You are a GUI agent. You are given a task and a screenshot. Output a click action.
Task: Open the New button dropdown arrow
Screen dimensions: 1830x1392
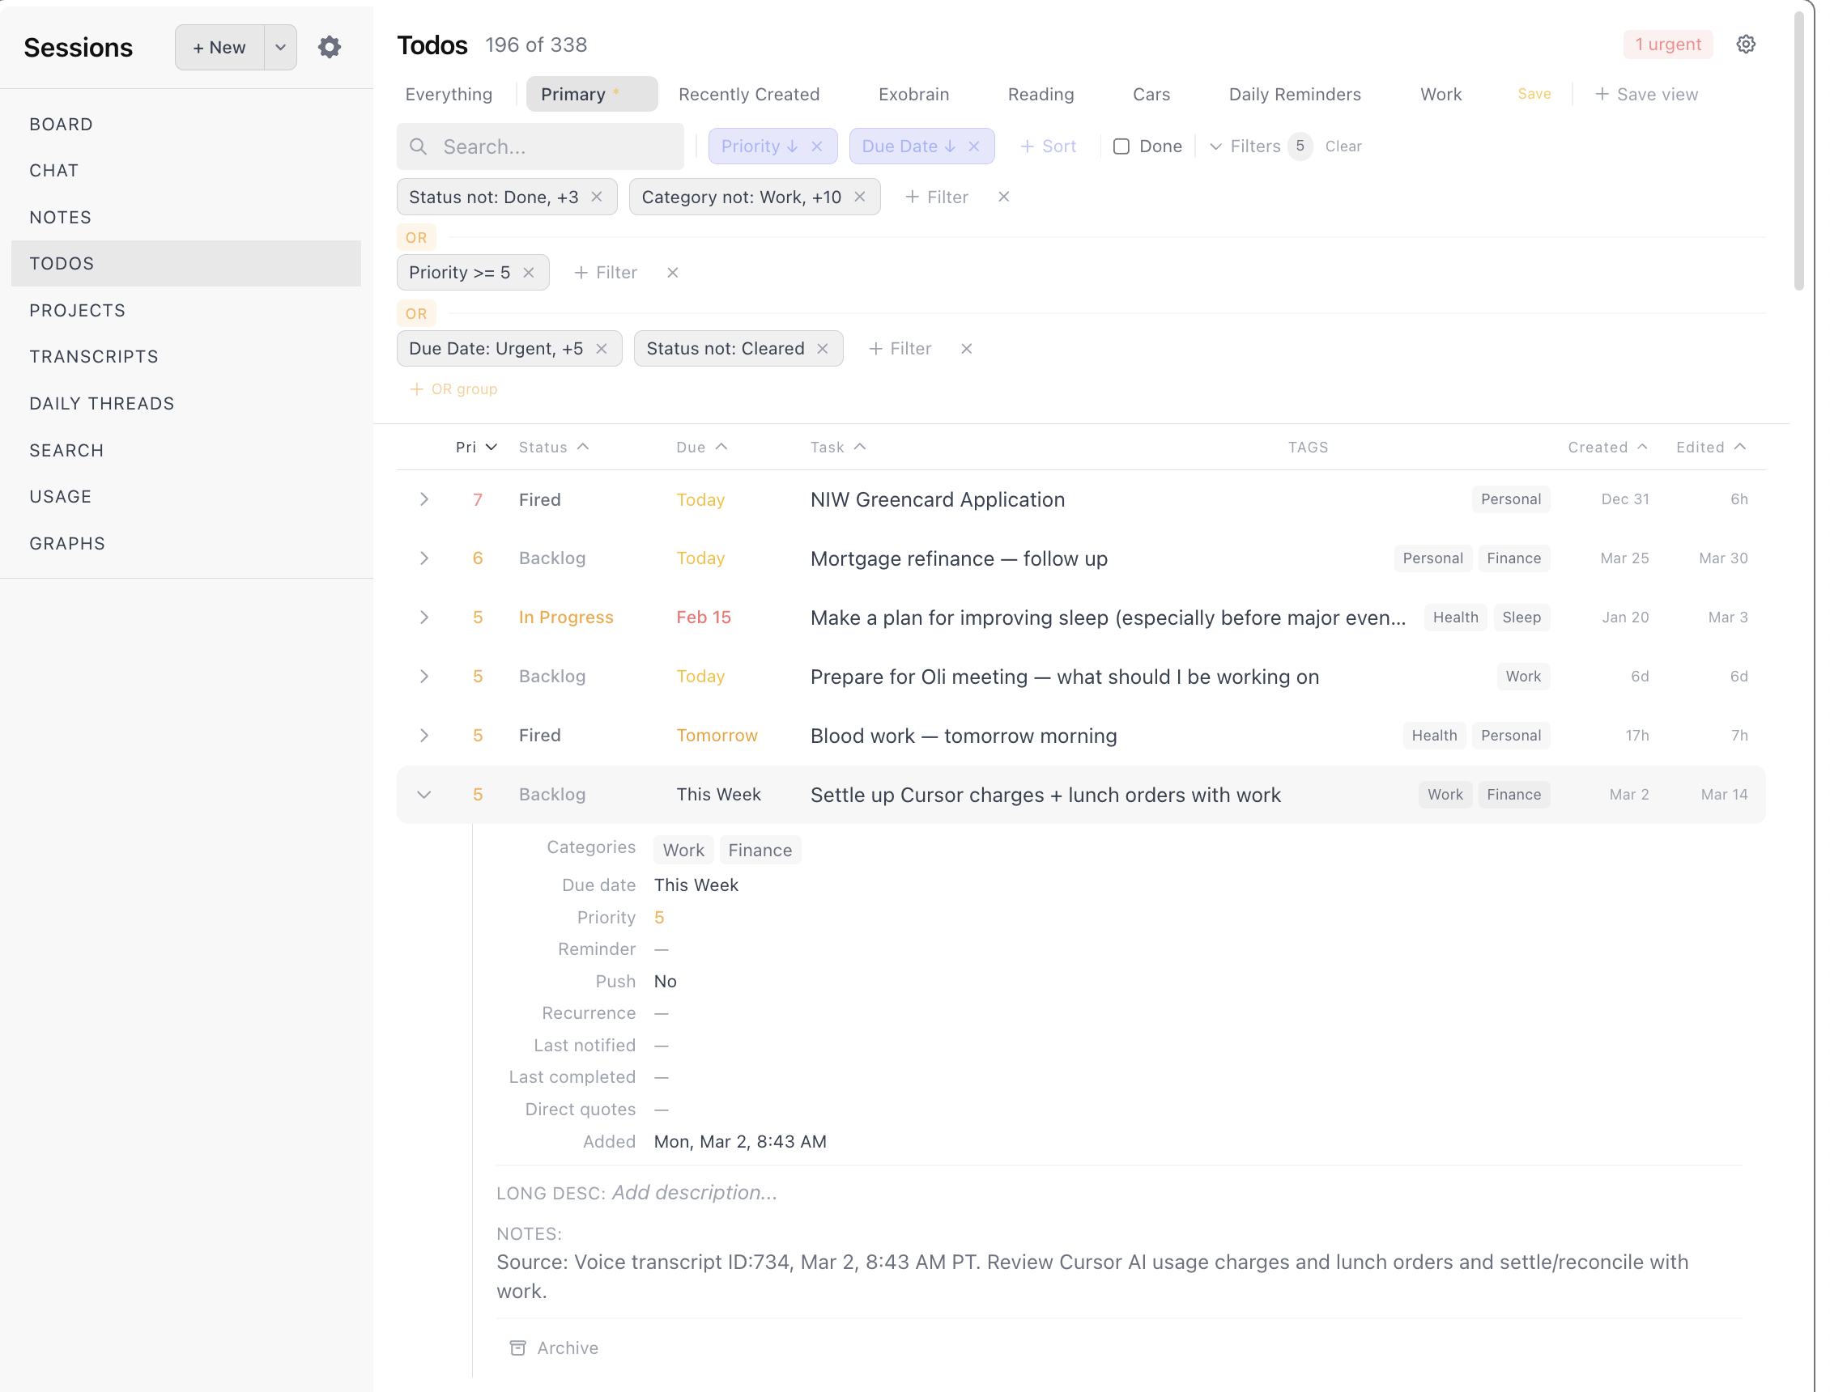(280, 47)
